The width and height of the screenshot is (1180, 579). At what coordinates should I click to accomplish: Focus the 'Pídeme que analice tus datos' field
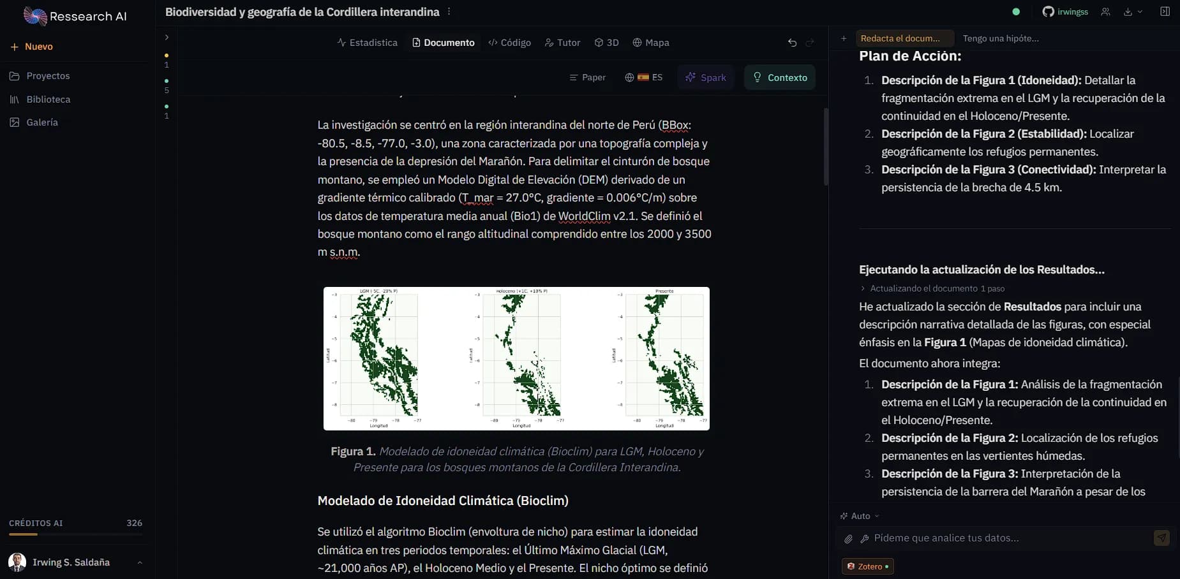[1011, 538]
